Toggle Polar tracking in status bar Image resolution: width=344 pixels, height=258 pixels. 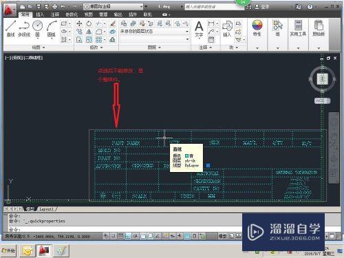[136, 236]
